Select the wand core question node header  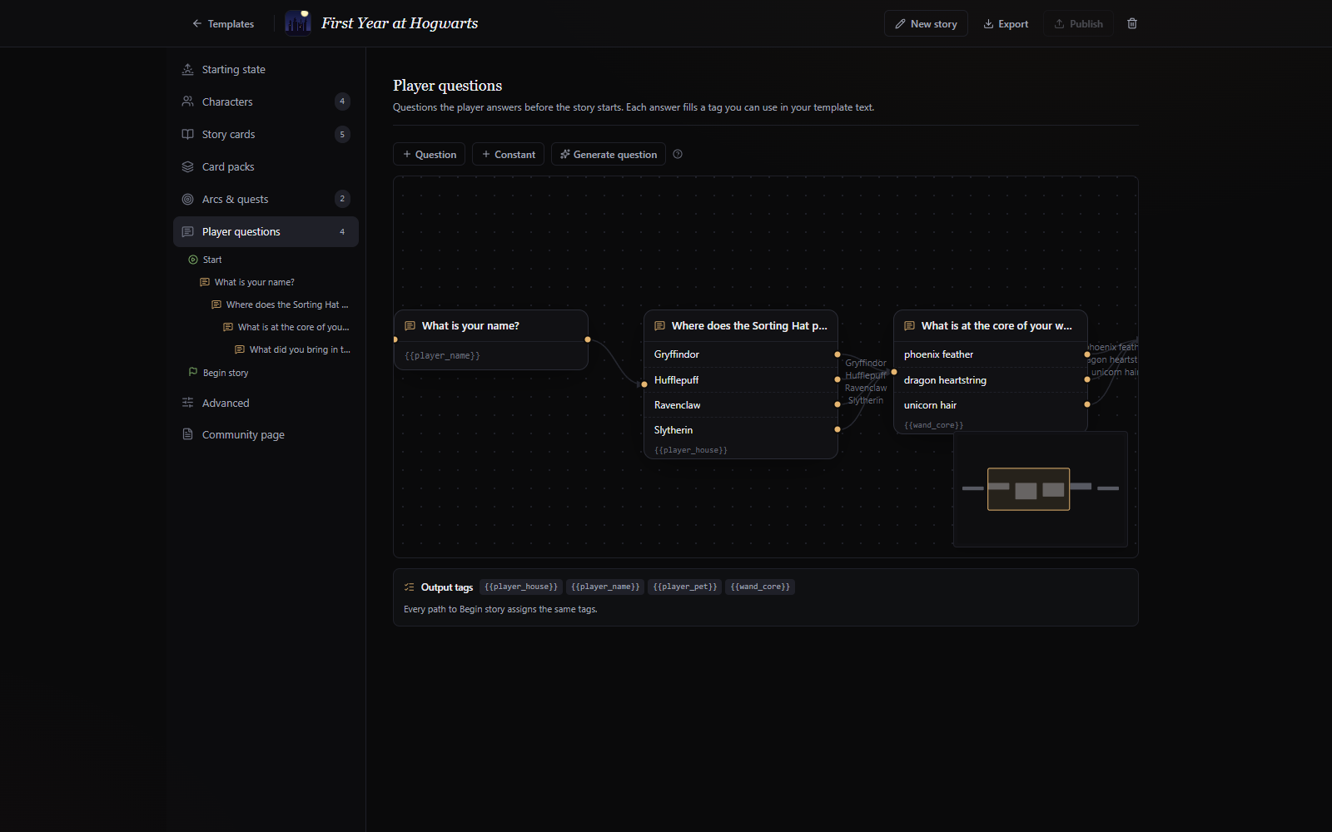coord(991,326)
